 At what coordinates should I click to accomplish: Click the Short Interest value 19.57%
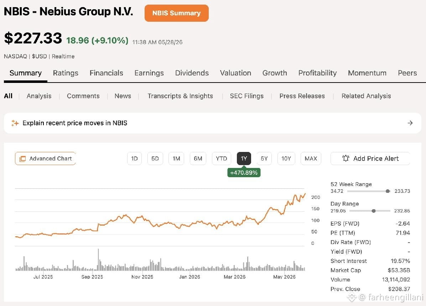(x=400, y=261)
